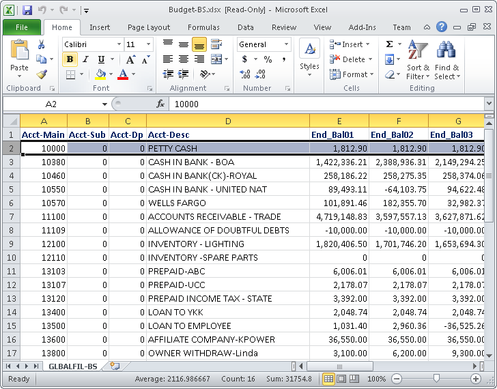Screen dimensions: 497x389
Task: Click the Insert cells button
Action: click(350, 44)
